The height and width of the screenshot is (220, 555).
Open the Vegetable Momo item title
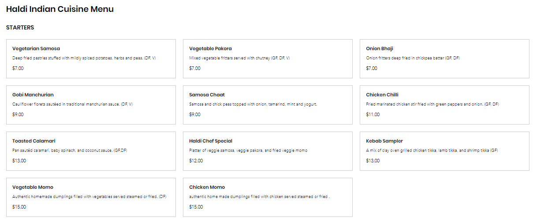tap(33, 187)
